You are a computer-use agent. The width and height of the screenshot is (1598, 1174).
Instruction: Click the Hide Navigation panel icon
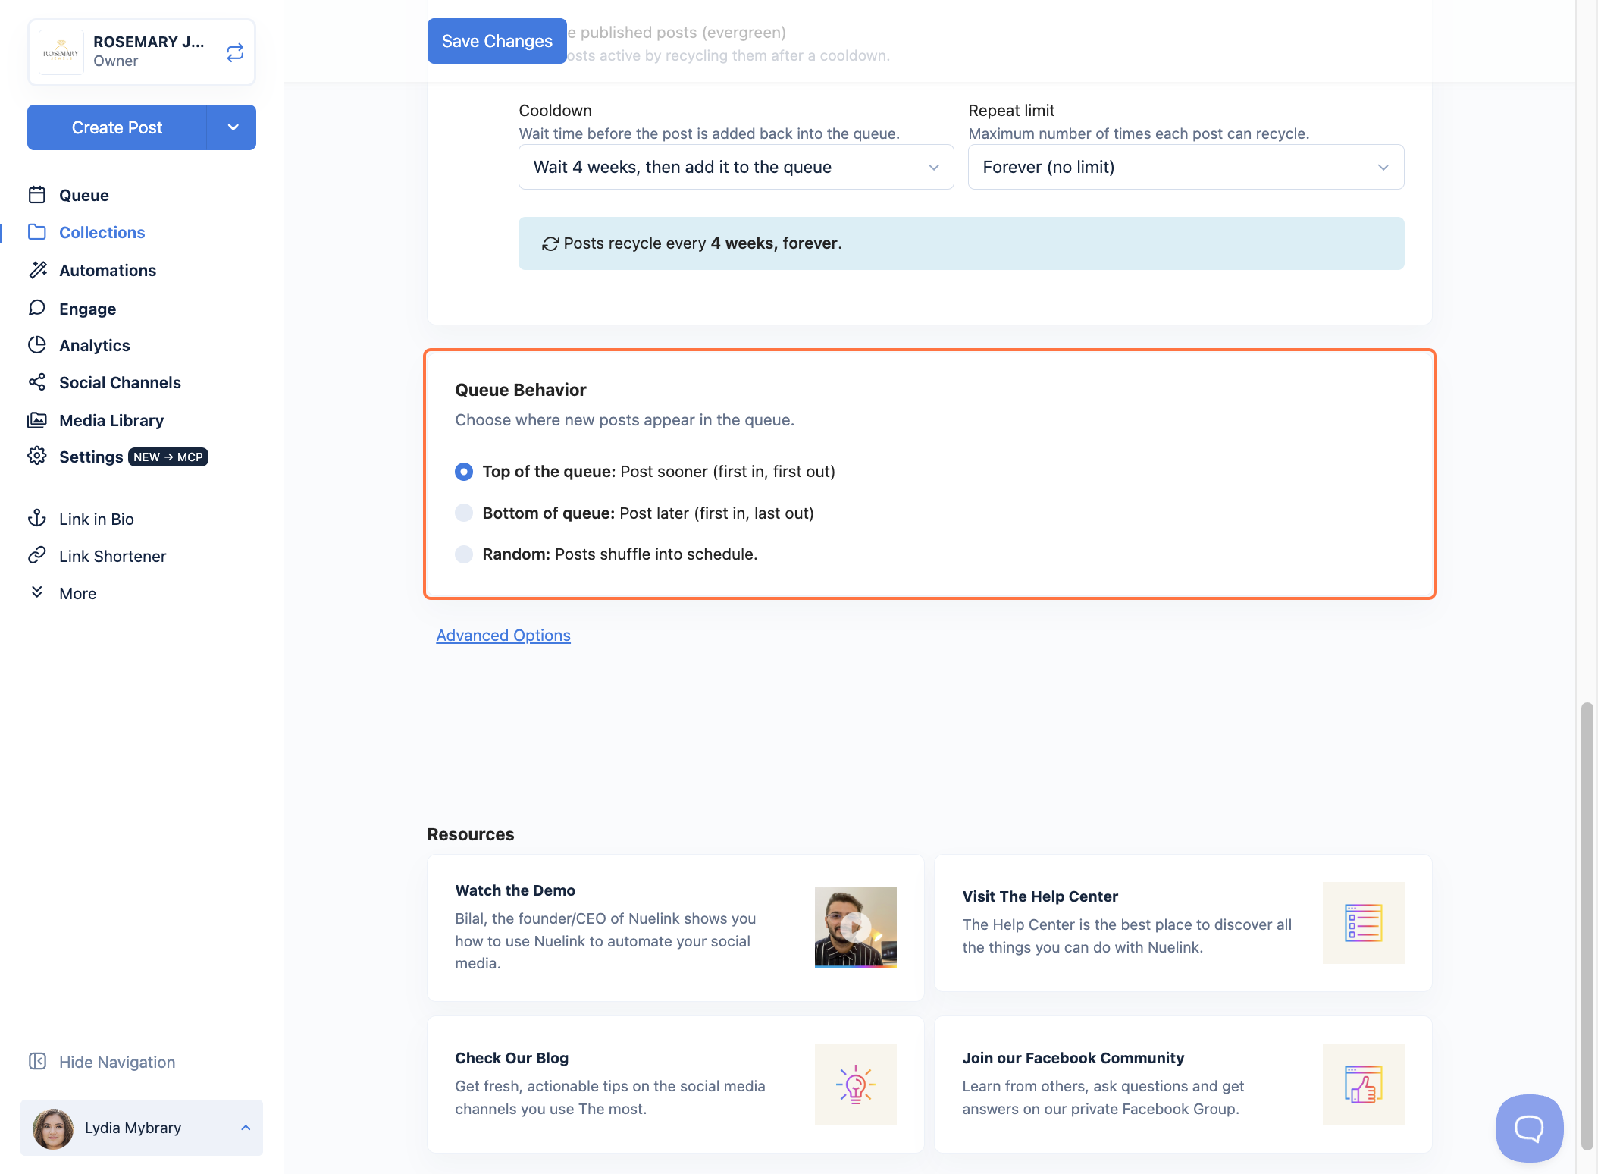pyautogui.click(x=37, y=1062)
